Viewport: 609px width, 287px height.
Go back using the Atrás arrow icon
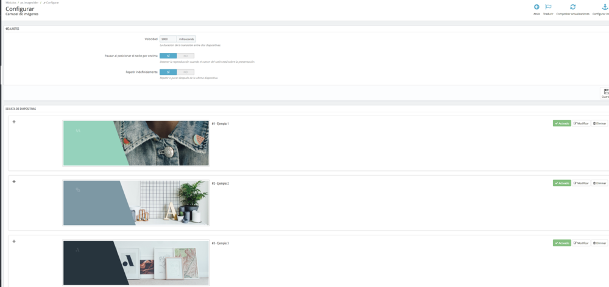click(x=537, y=7)
